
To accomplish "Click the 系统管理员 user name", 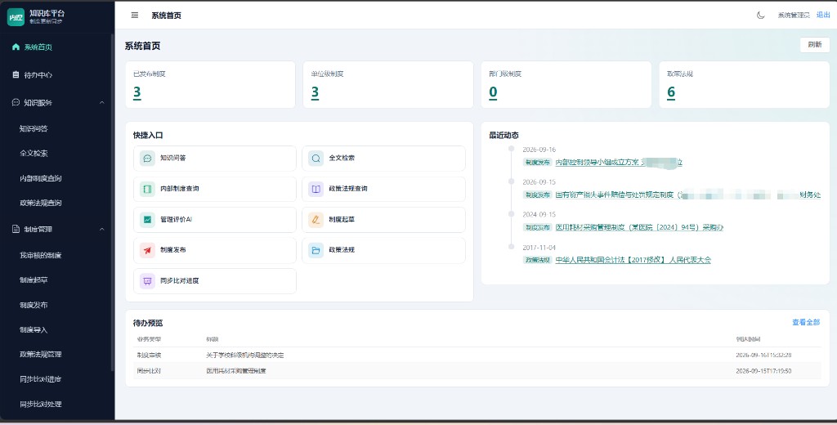I will coord(794,16).
